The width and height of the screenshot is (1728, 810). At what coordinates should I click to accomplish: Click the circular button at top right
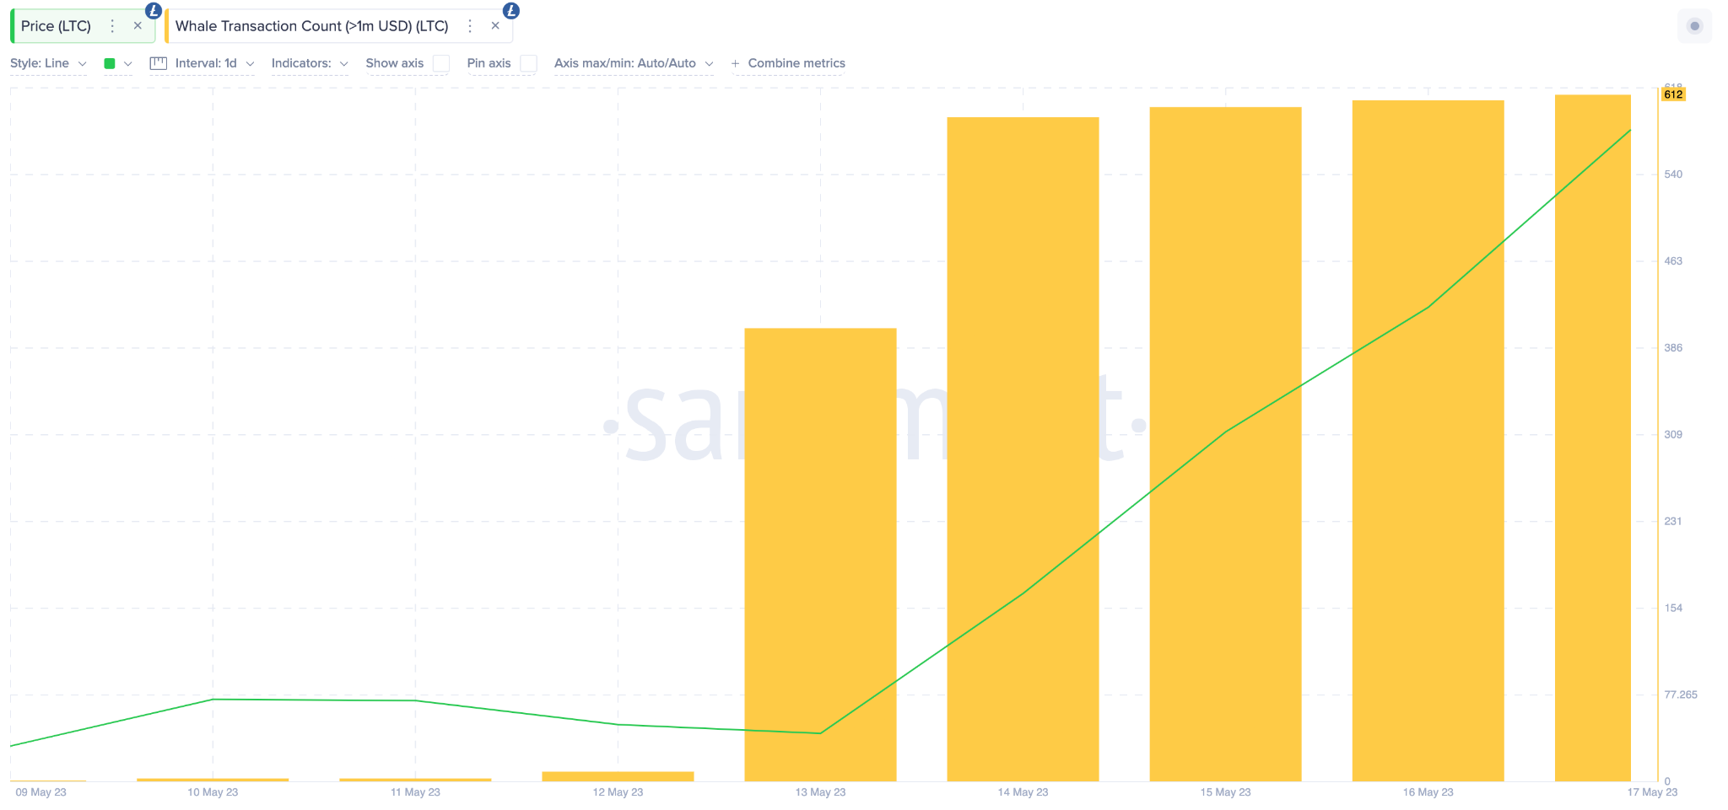1694,26
